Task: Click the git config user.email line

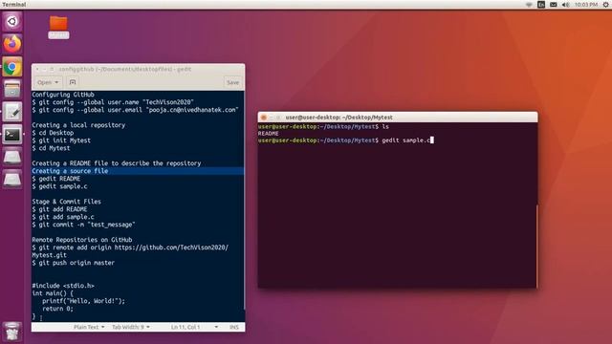Action: tap(135, 110)
